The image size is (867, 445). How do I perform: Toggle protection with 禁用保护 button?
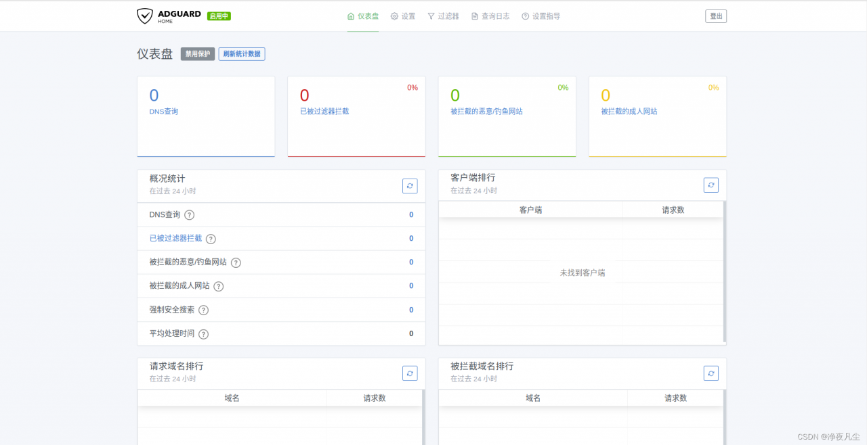198,54
